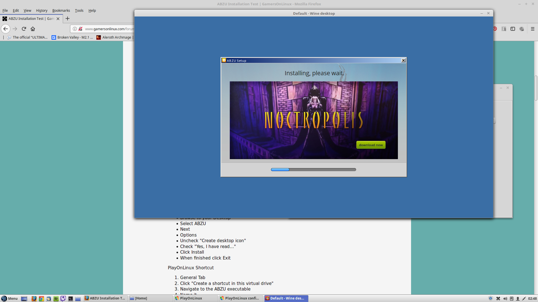This screenshot has width=538, height=302.
Task: Click show desktop icon in panel
Action: pyautogui.click(x=24, y=299)
